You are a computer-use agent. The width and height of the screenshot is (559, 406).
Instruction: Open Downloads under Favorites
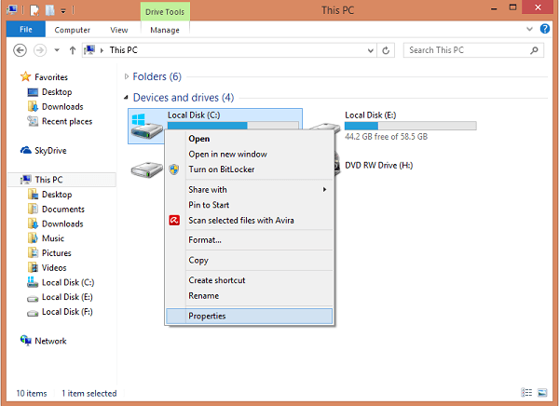click(x=62, y=106)
